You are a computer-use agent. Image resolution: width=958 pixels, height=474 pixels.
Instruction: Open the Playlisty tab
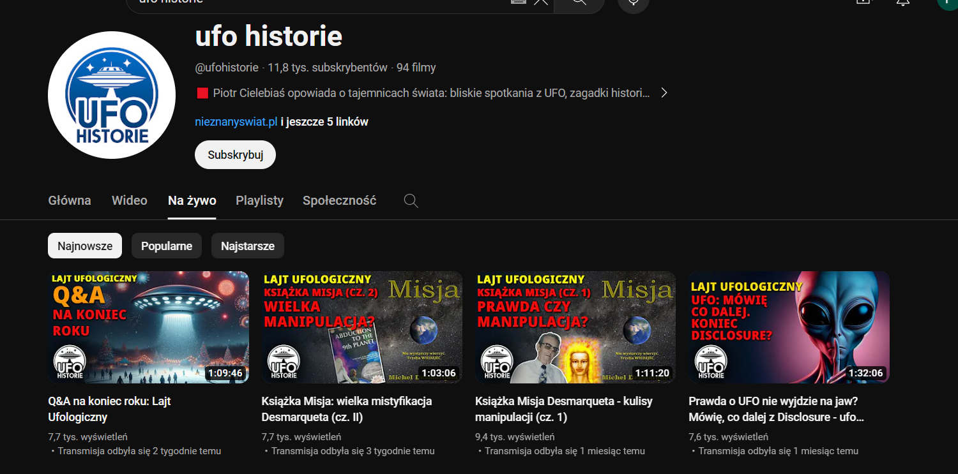[x=259, y=200]
